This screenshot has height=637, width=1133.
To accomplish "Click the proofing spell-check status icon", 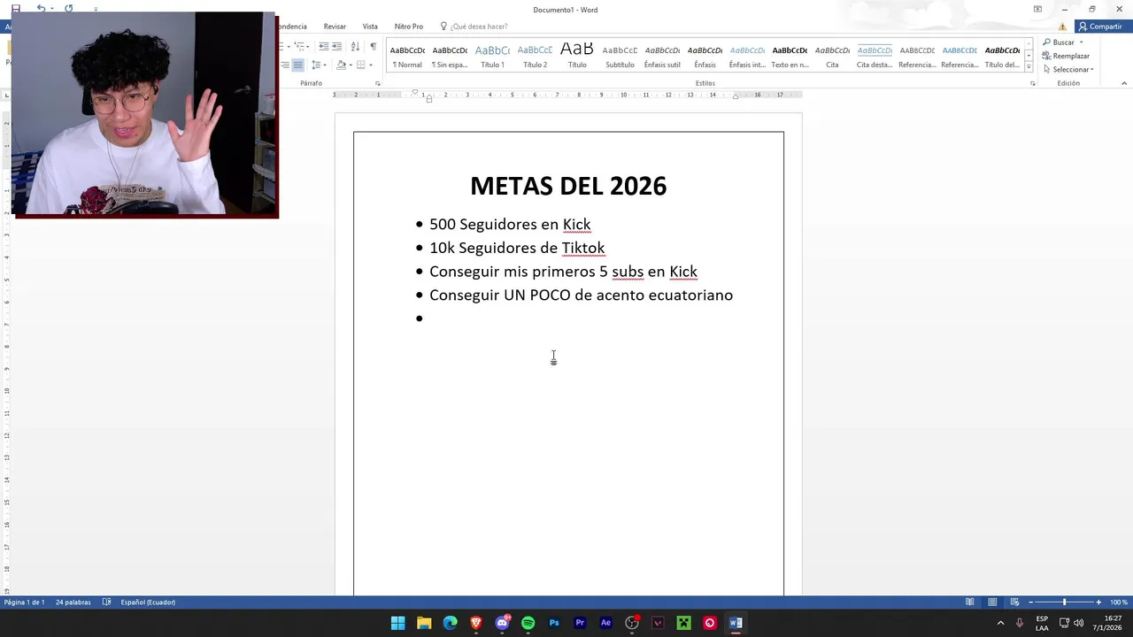I will [106, 602].
